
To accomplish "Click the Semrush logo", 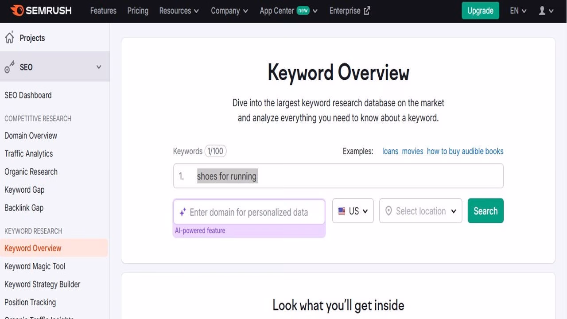I will pos(40,11).
